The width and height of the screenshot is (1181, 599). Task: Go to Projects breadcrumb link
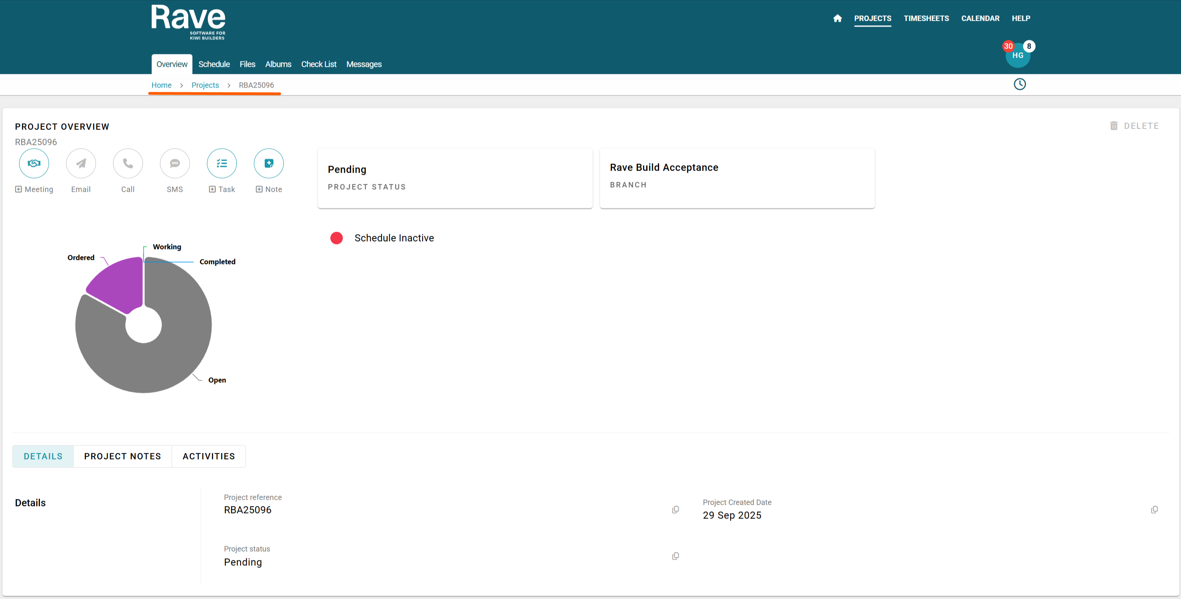pos(205,85)
